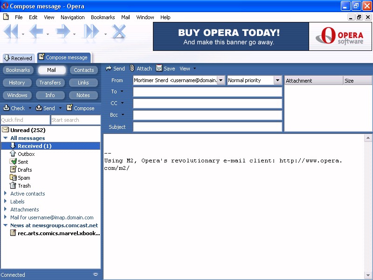Viewport: 373px width, 280px height.
Task: Open the View dropdown in compose toolbar
Action: pyautogui.click(x=194, y=69)
